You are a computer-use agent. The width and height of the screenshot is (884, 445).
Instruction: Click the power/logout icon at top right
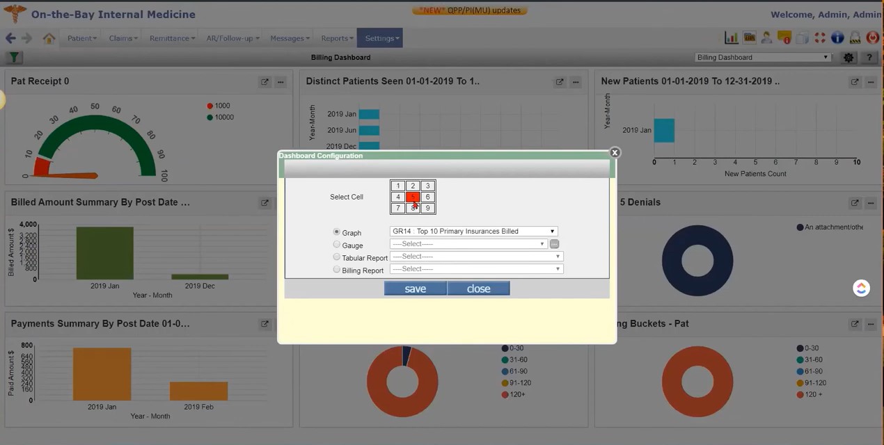coord(873,38)
